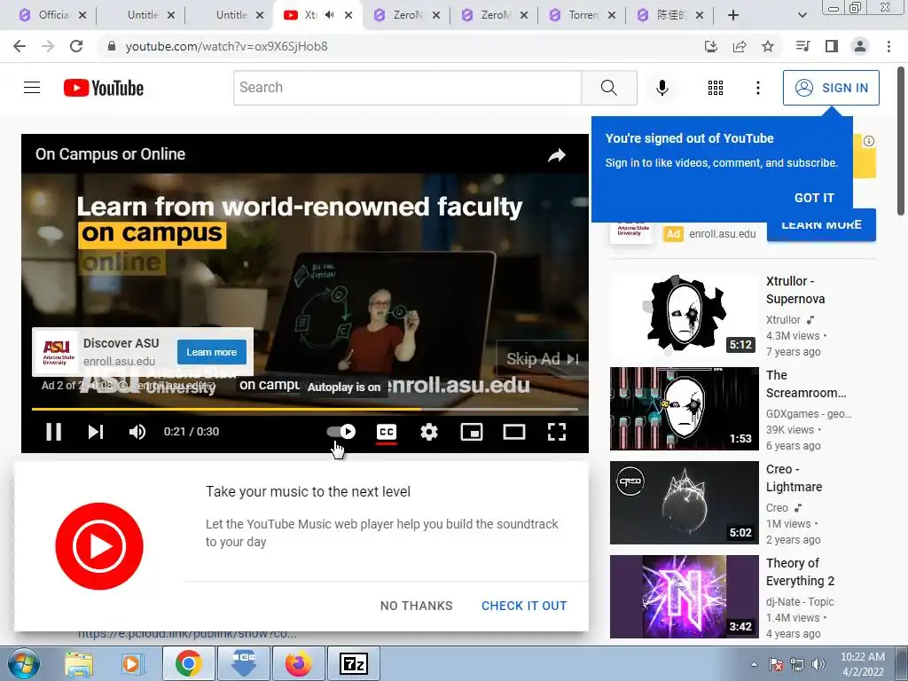Click browser back arrow
Viewport: 908px width, 681px height.
[20, 46]
